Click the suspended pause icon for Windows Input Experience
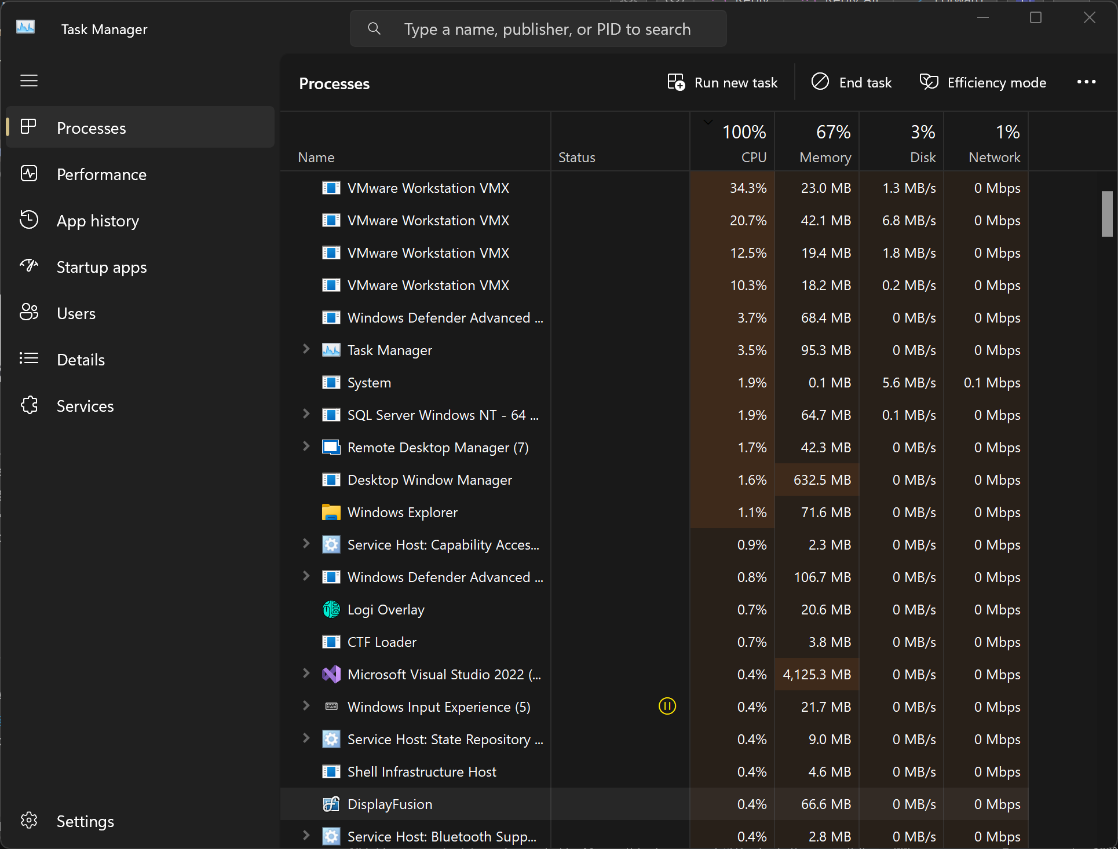This screenshot has width=1118, height=849. [x=667, y=706]
